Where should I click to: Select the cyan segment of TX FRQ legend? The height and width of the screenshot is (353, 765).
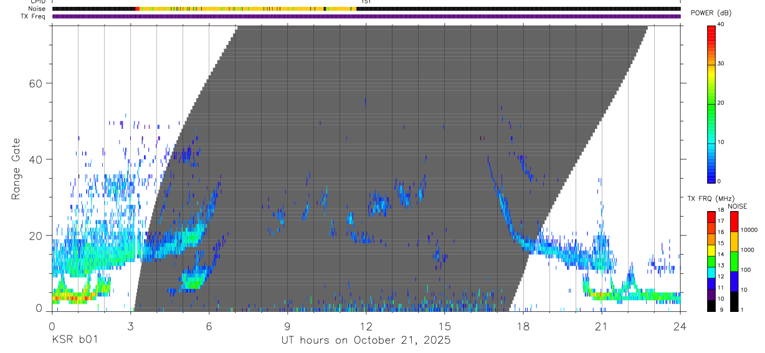(x=711, y=271)
